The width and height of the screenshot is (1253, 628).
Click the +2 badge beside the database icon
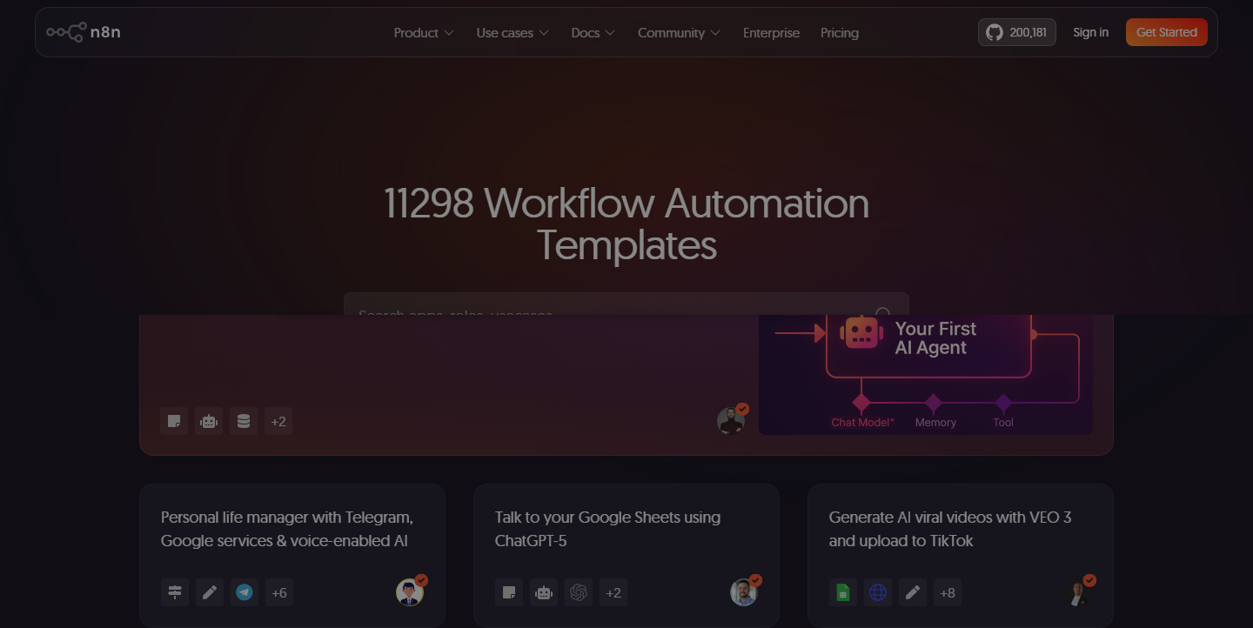(278, 421)
